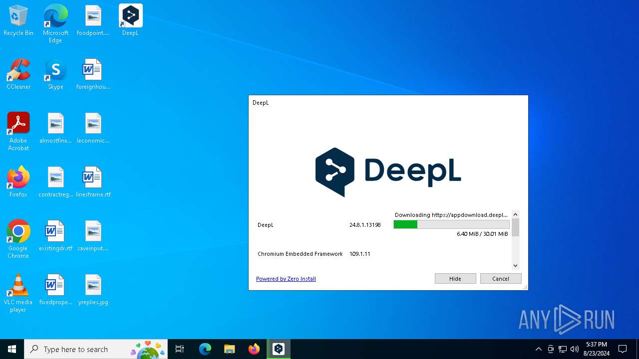Select the Skype desktop shortcut

(x=55, y=74)
